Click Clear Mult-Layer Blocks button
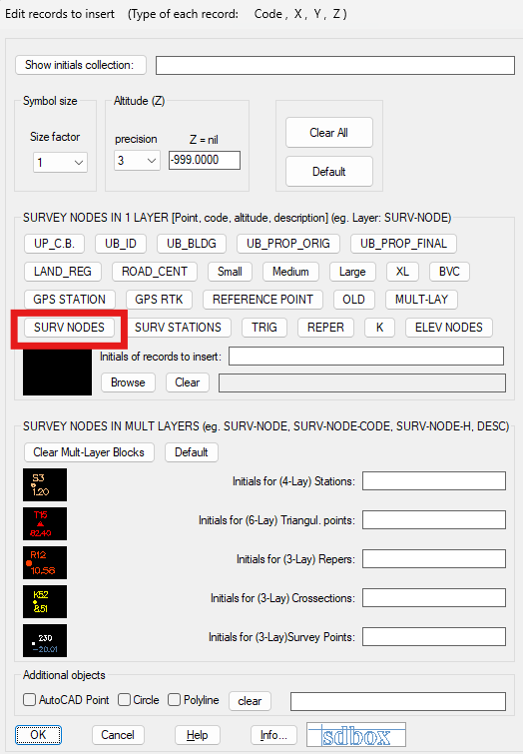The image size is (523, 754). click(89, 452)
